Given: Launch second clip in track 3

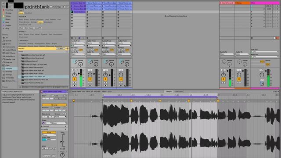Looking at the screenshot, I should coord(103,9).
